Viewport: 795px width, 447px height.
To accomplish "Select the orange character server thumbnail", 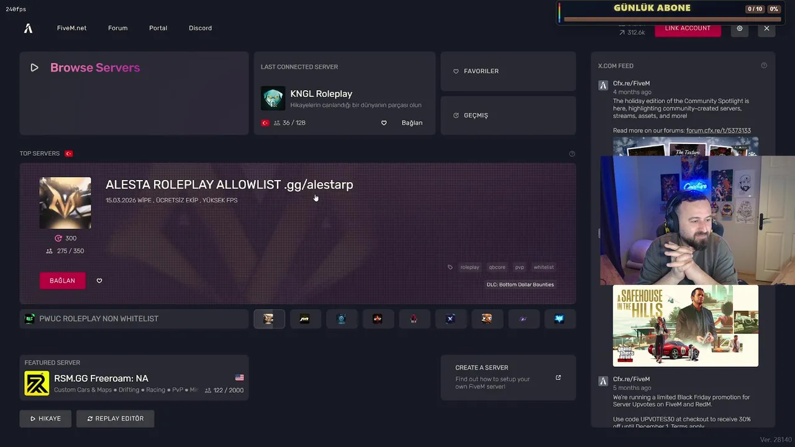I will point(487,319).
